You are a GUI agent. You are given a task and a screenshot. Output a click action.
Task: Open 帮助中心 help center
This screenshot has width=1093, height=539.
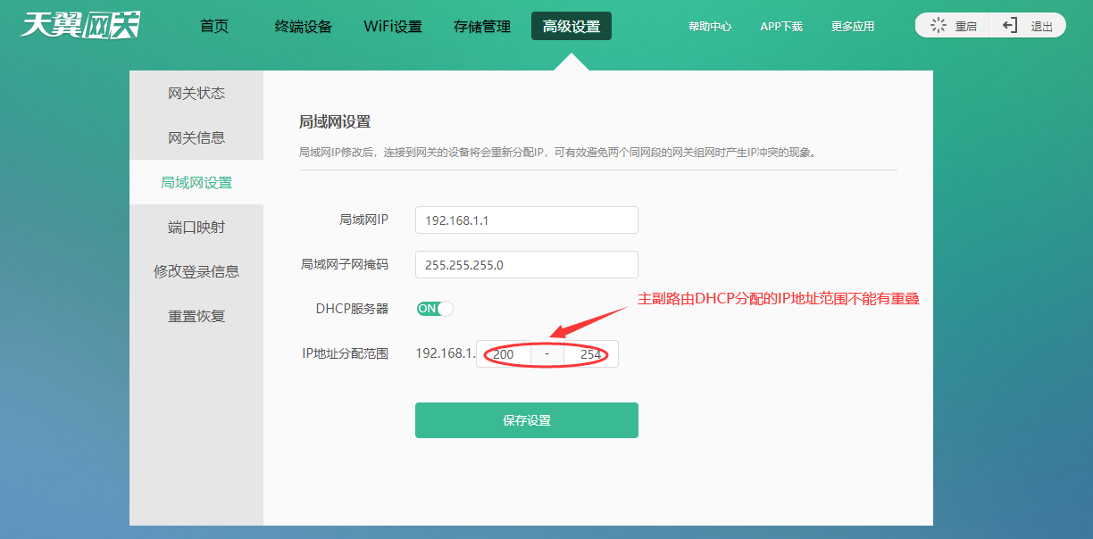click(x=710, y=26)
